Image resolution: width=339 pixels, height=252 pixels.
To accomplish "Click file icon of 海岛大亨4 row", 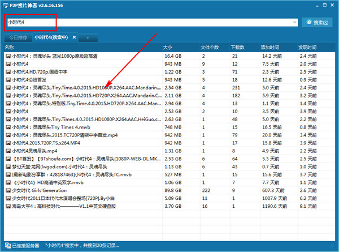I will 8,207.
